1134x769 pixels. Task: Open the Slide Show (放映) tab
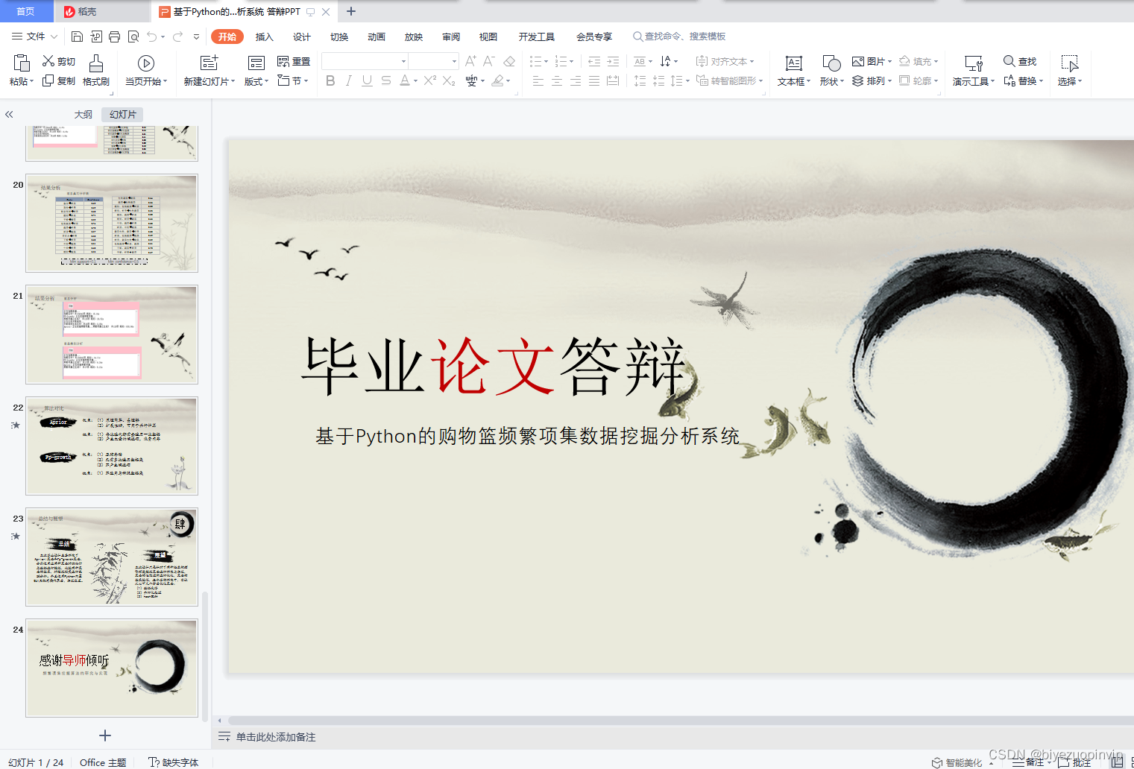tap(414, 37)
